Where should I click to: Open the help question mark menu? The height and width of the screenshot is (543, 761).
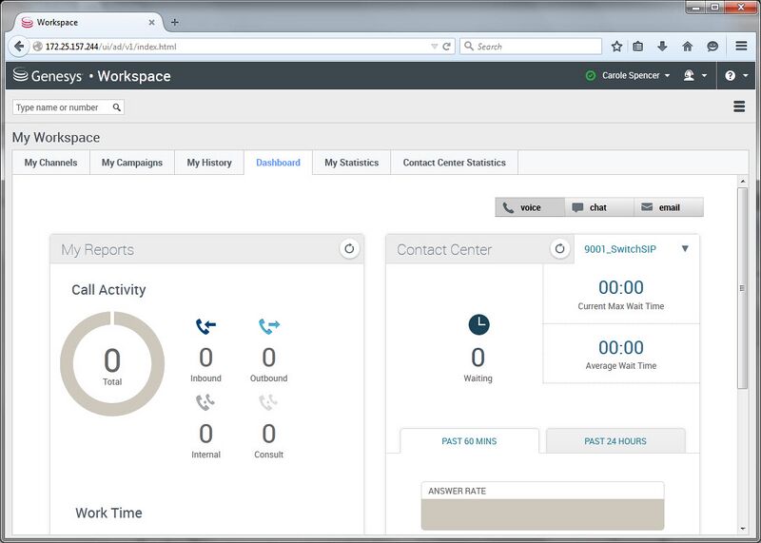(734, 76)
